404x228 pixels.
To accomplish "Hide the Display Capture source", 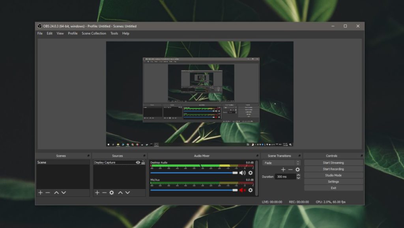I will 138,162.
